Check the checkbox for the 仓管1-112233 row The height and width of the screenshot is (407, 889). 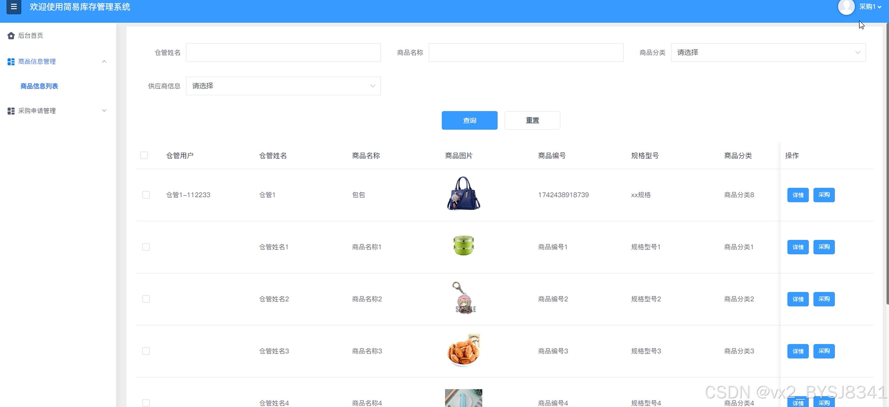[146, 195]
